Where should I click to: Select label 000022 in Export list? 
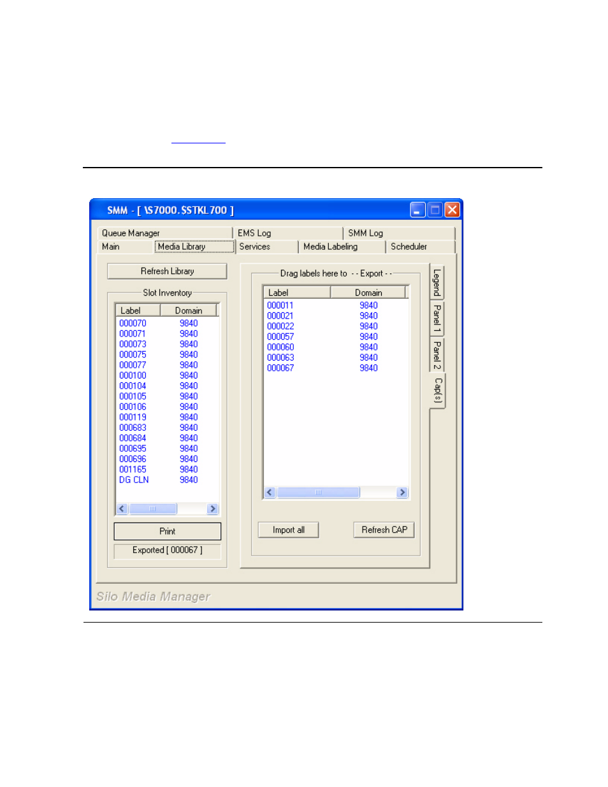click(280, 326)
